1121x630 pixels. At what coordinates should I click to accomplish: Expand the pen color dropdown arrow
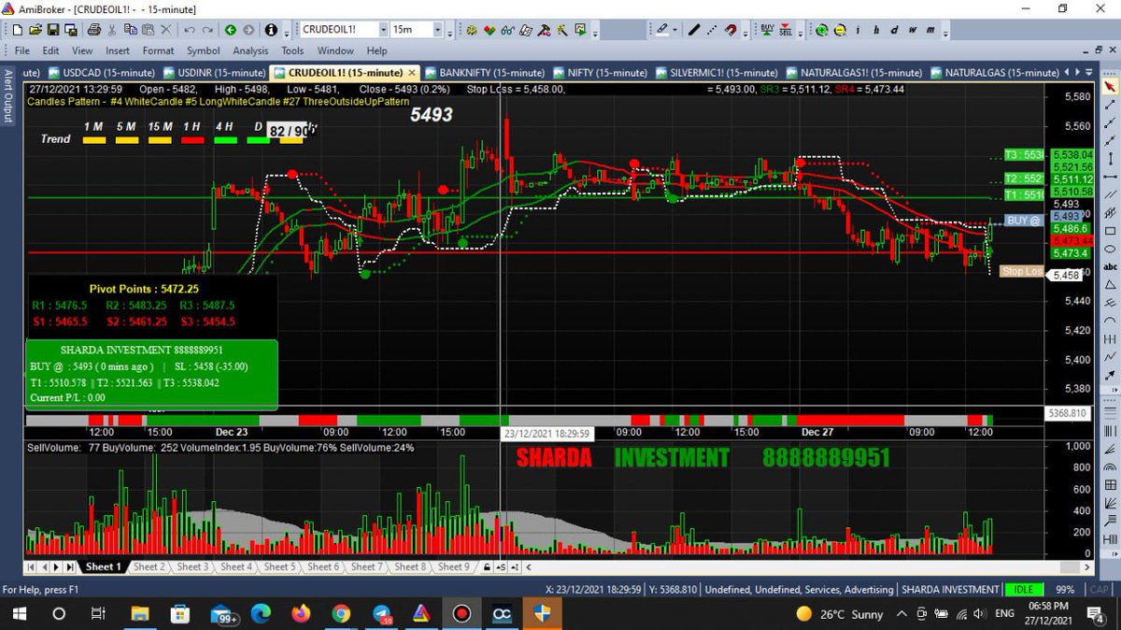pyautogui.click(x=674, y=30)
